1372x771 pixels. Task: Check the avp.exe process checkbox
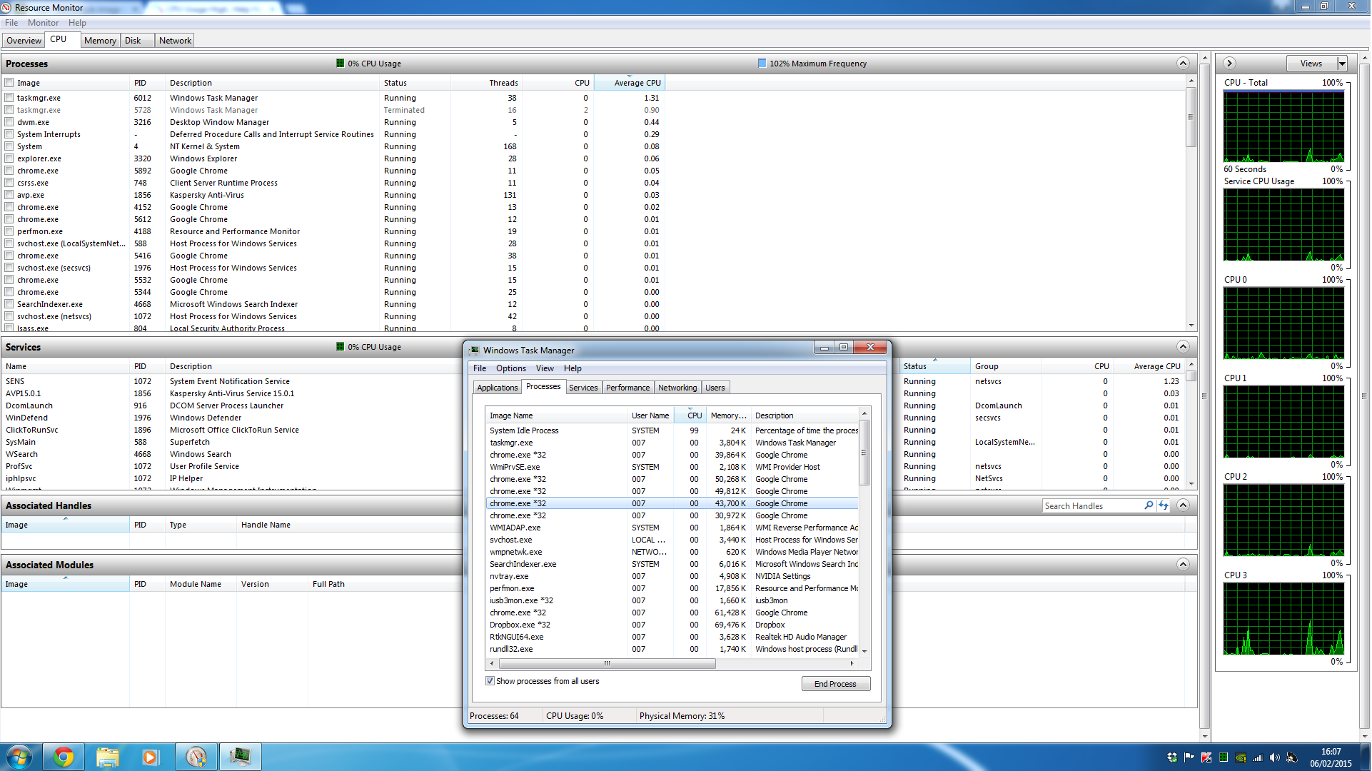(9, 195)
